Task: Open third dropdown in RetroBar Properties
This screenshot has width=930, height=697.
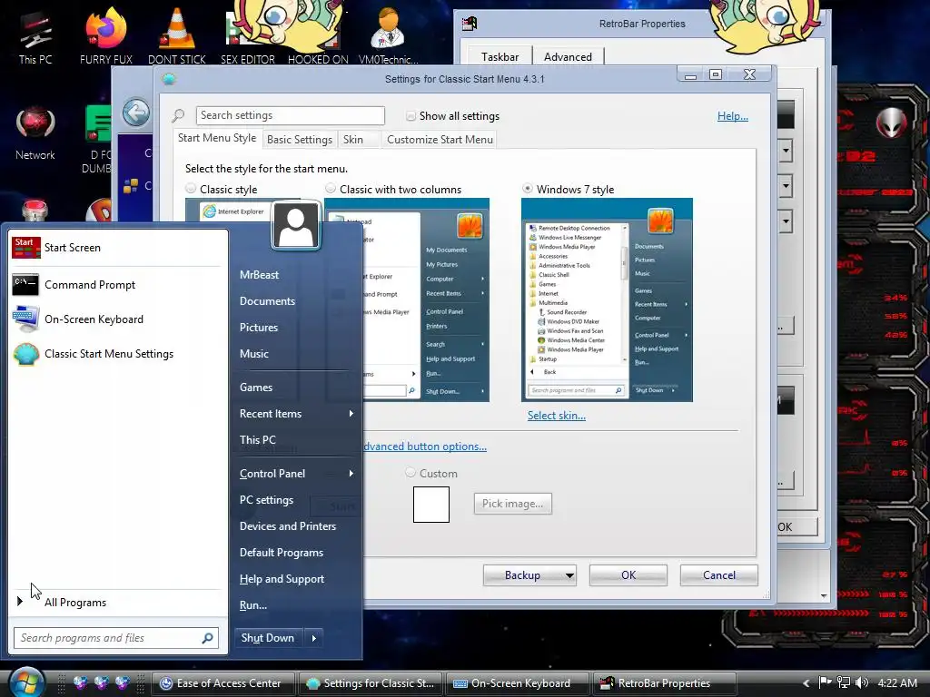Action: tap(786, 221)
